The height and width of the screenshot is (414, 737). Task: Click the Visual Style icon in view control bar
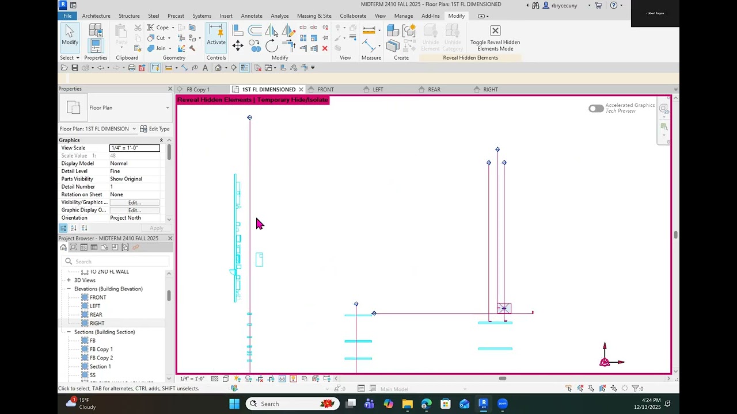(226, 378)
